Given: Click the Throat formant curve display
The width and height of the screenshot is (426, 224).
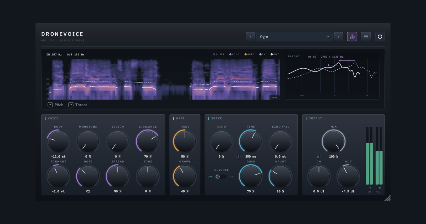Looking at the screenshot, I should tap(332, 75).
